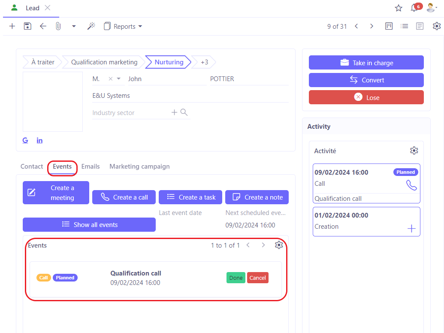Click the save floppy disk icon

point(27,26)
